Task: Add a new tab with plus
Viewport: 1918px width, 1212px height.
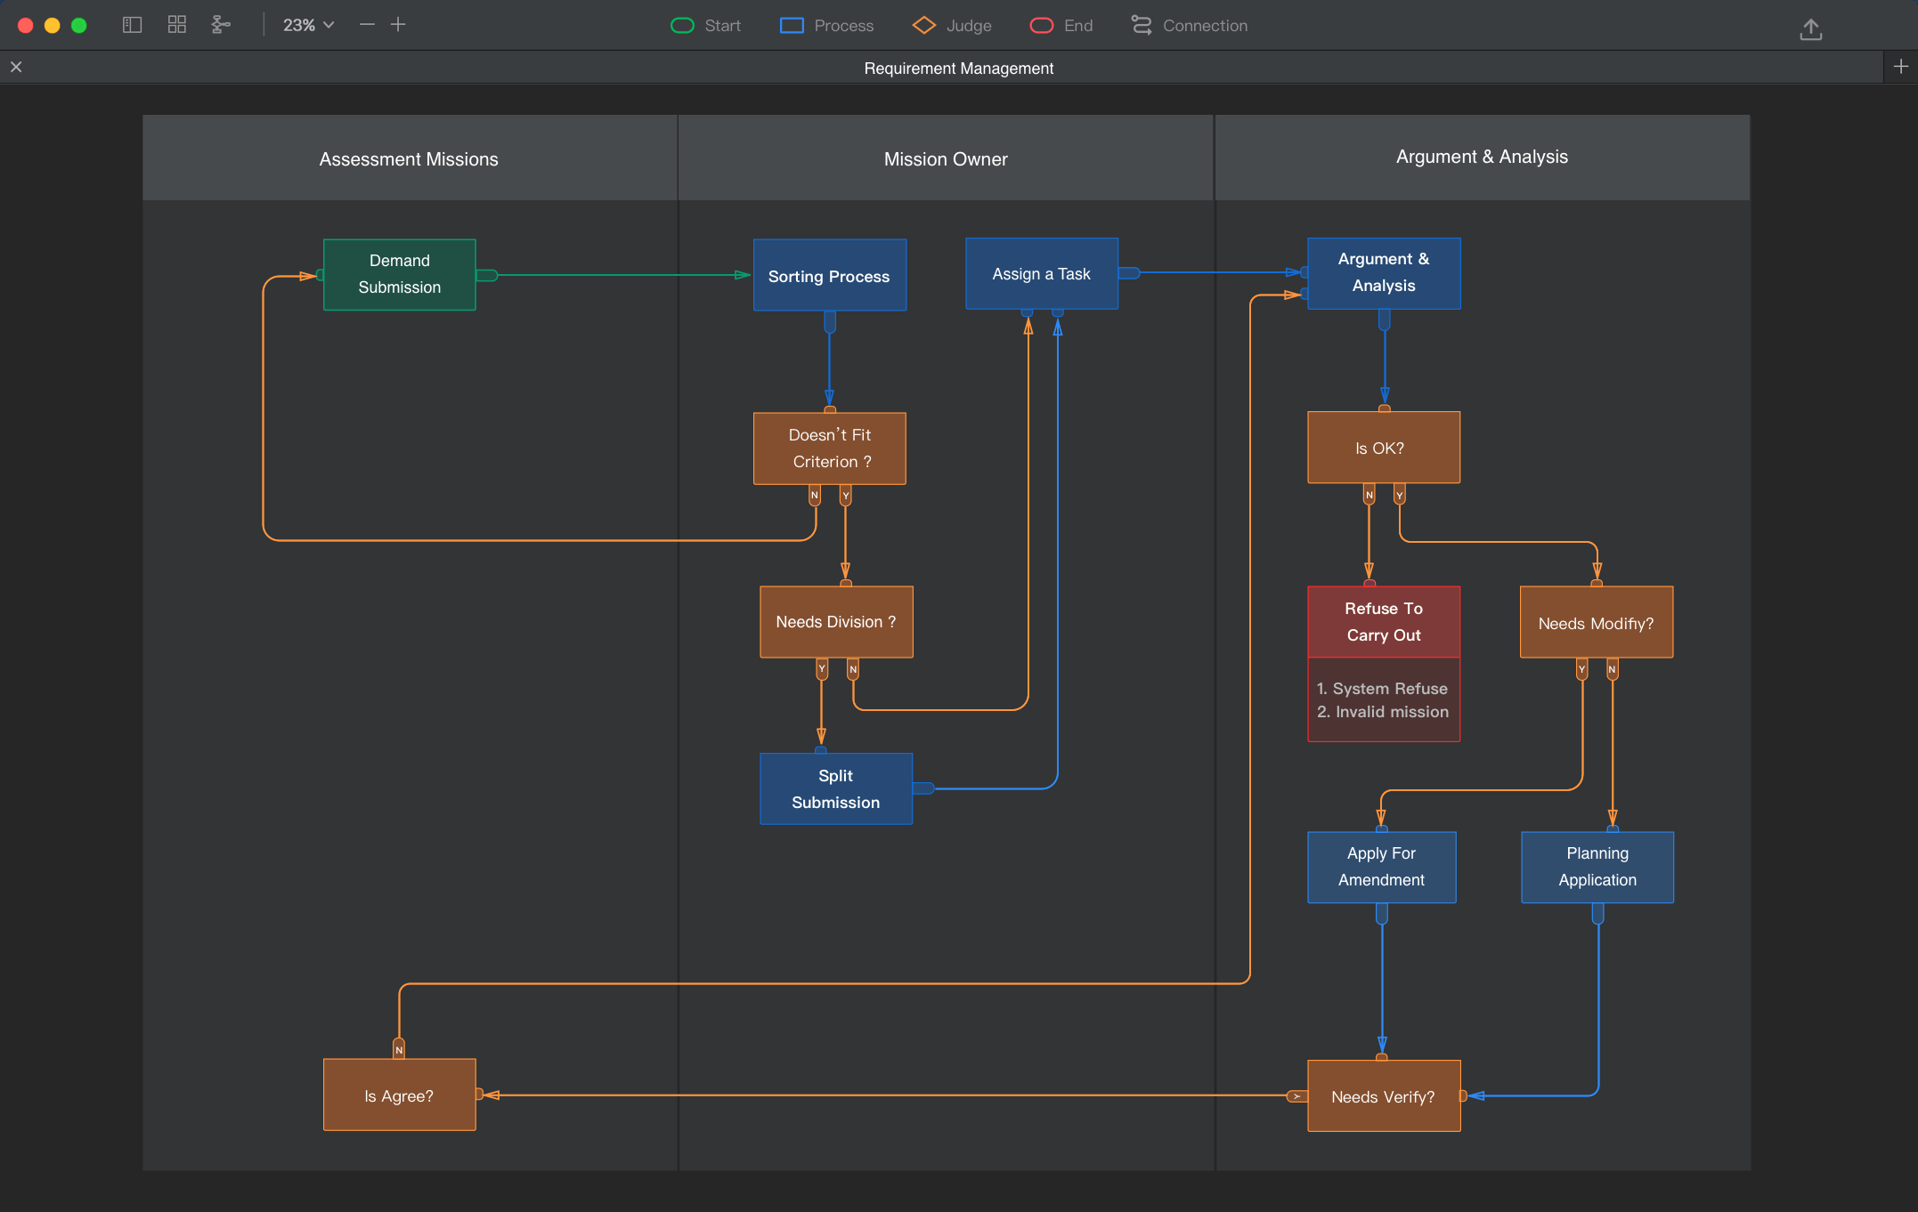Action: coord(1900,67)
